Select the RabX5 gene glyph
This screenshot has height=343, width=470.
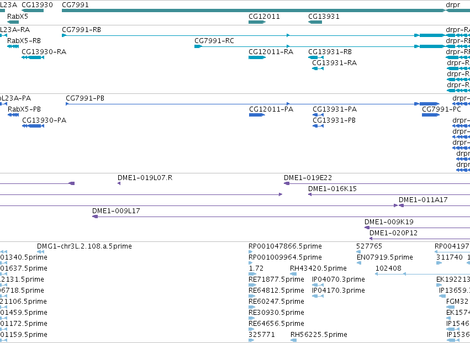(13, 22)
